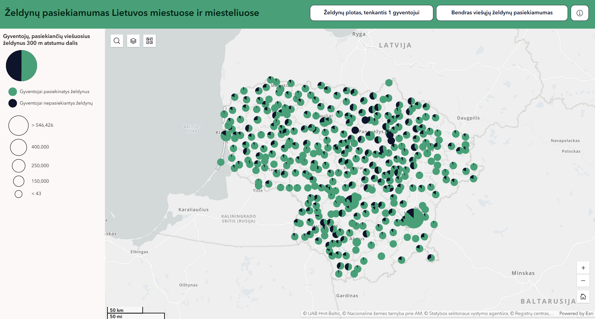This screenshot has width=595, height=319.
Task: Click the > 546,426 legend size circle
Action: click(x=19, y=125)
